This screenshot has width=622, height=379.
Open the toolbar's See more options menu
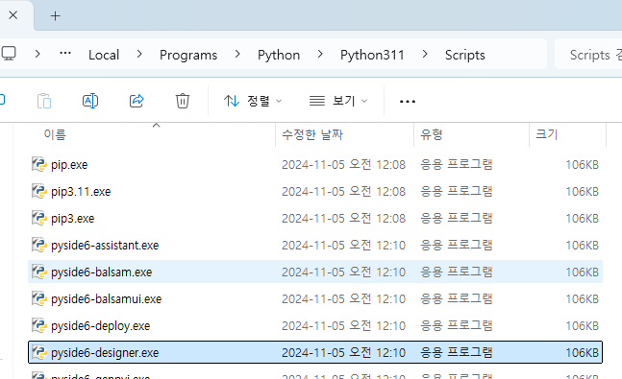coord(408,102)
